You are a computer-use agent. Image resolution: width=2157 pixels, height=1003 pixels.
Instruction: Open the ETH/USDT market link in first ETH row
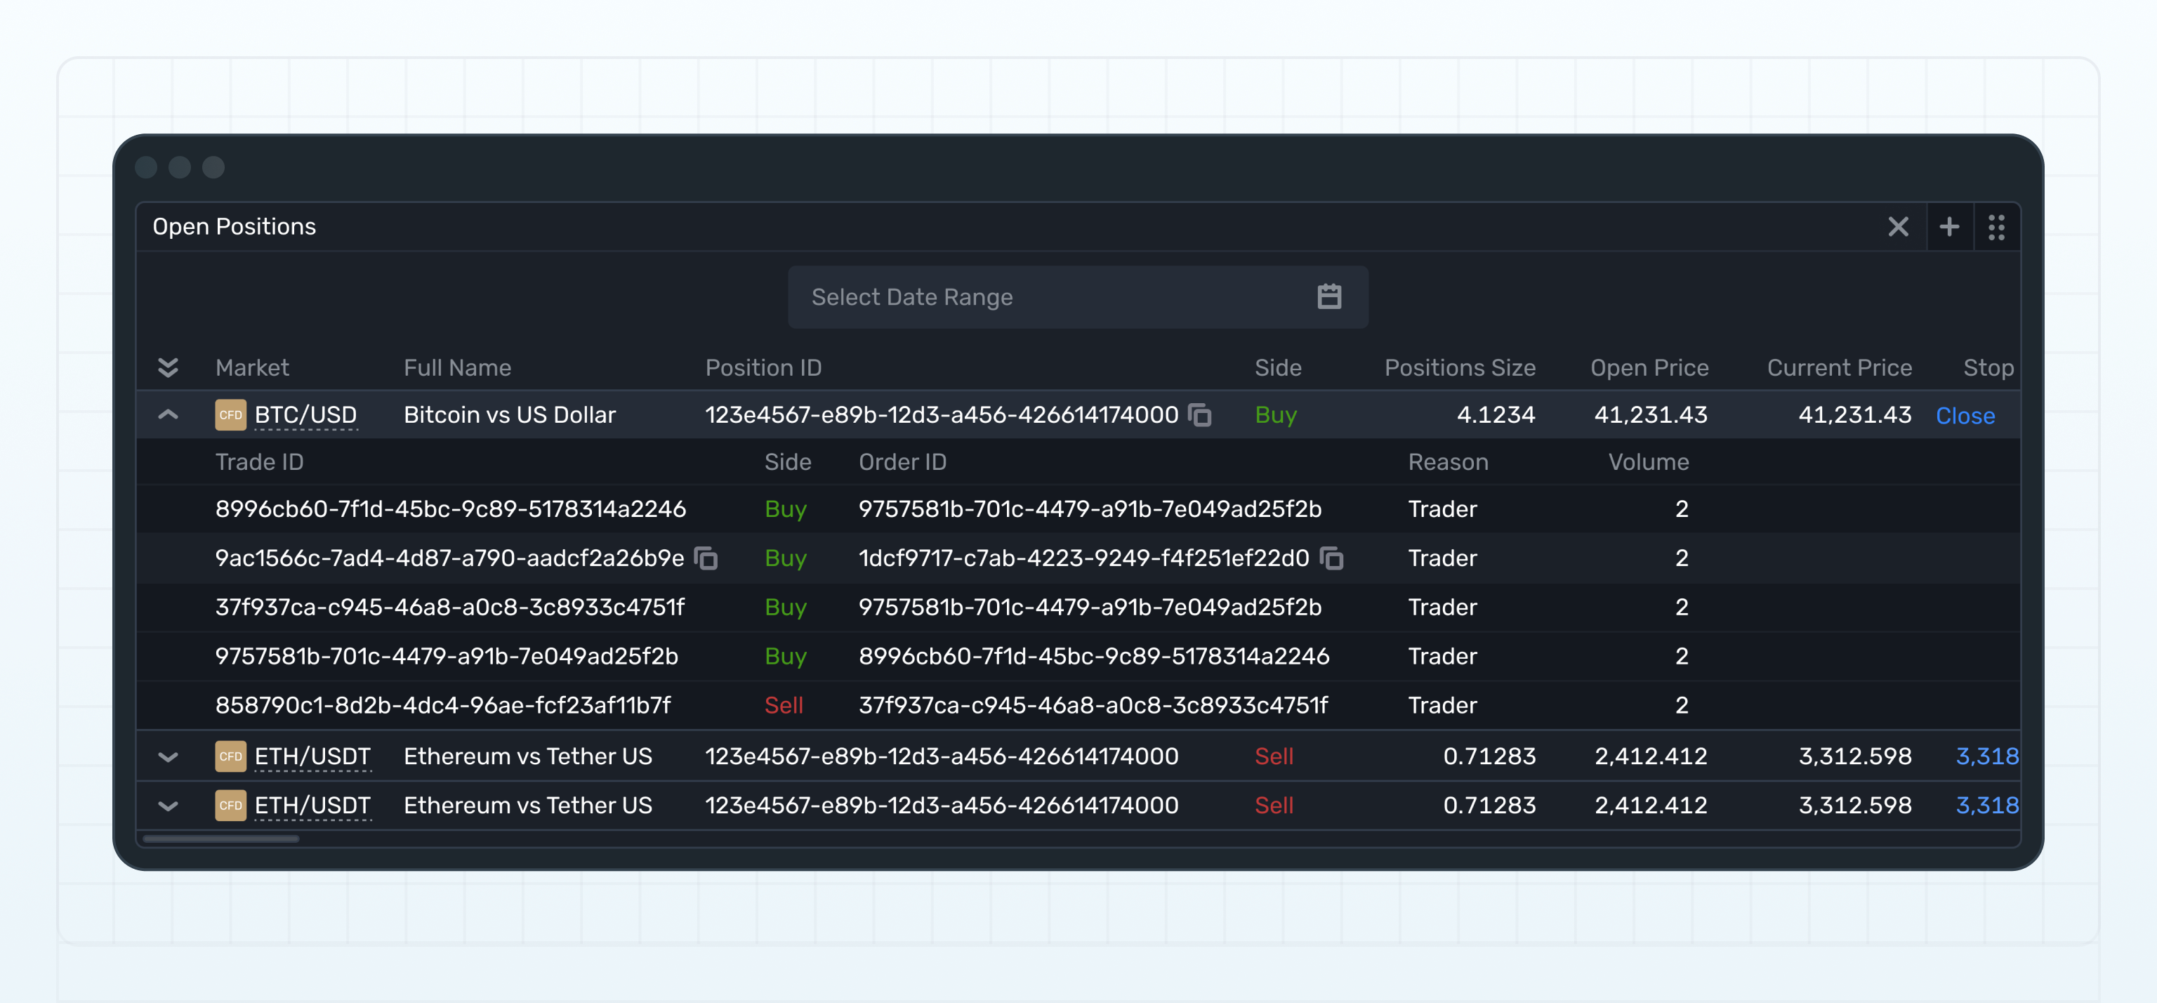[x=312, y=756]
